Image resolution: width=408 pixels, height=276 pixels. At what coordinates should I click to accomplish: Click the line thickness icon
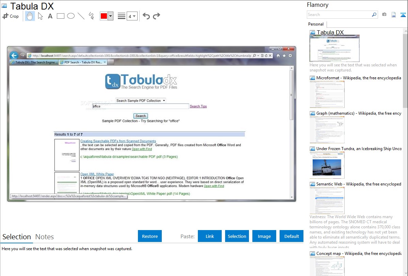click(x=121, y=16)
